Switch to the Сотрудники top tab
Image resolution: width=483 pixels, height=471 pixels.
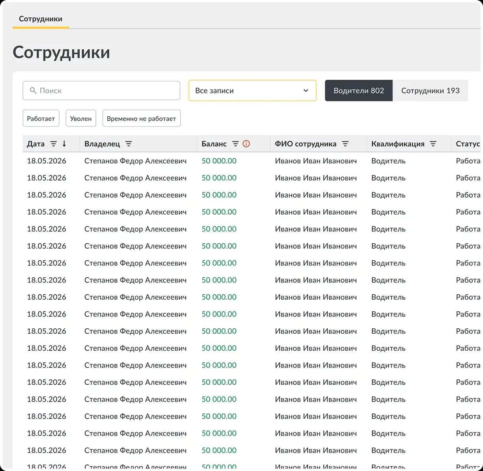[x=41, y=19]
